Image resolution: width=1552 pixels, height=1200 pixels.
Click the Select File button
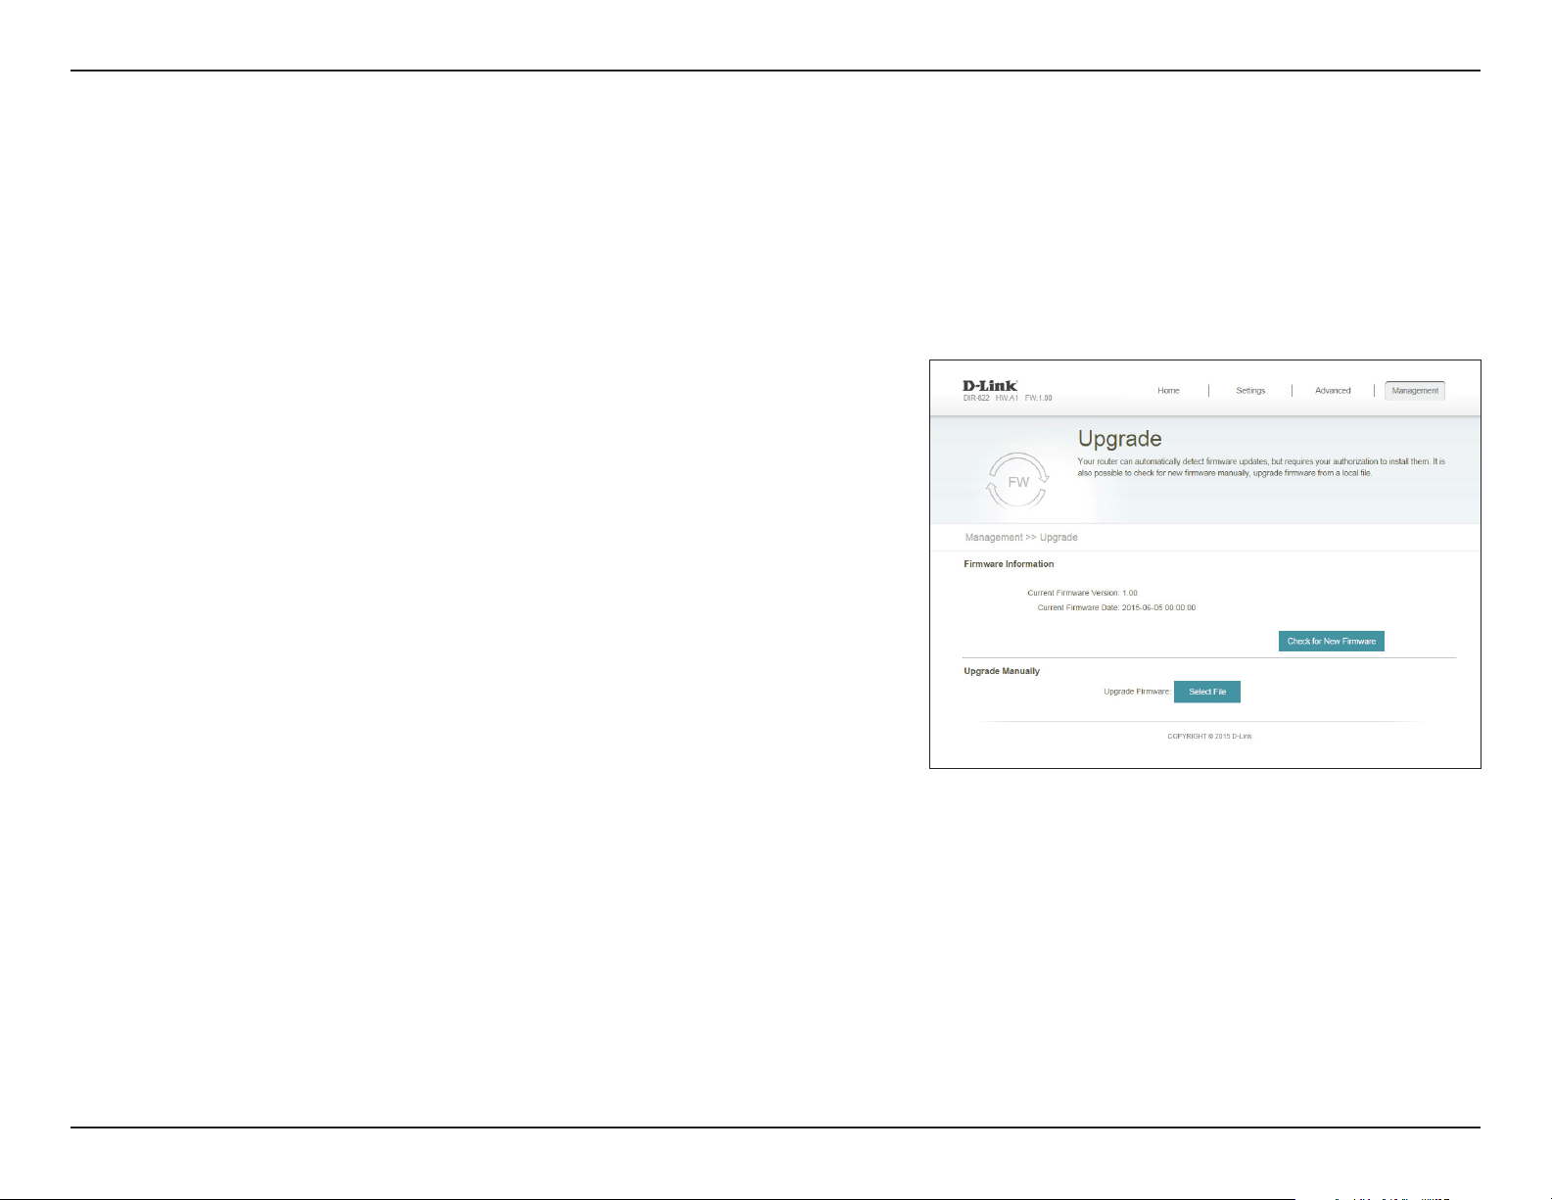click(x=1207, y=692)
